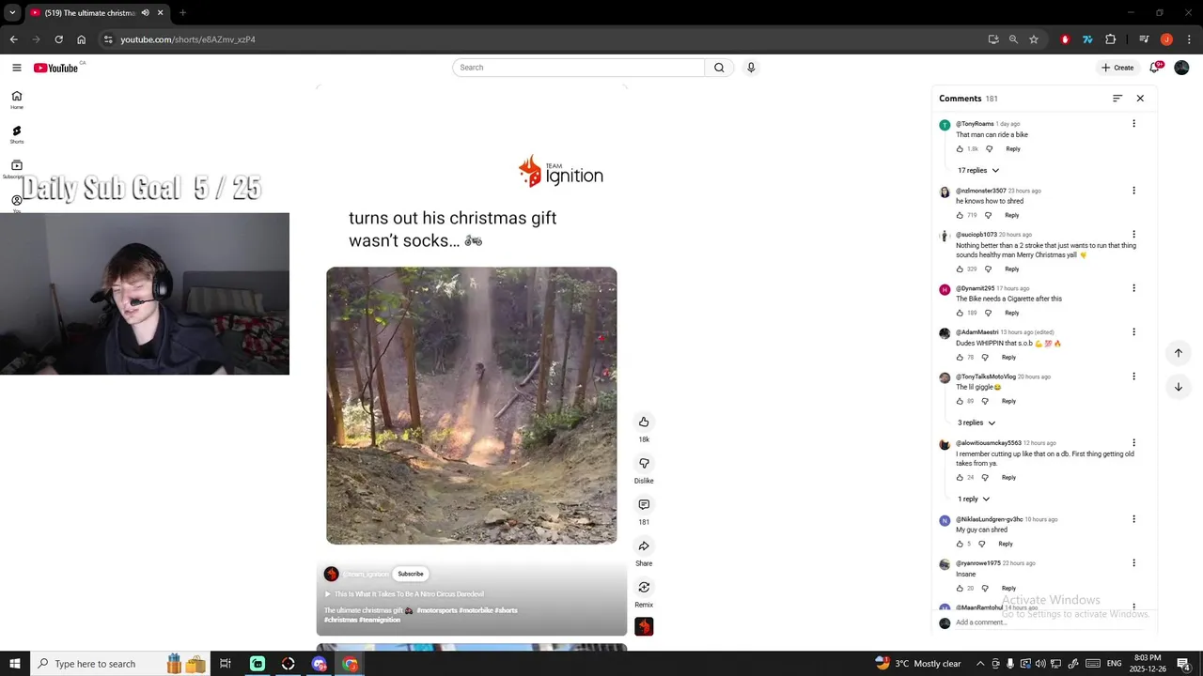The height and width of the screenshot is (676, 1203).
Task: Like the AdamMaestri comment
Action: [x=960, y=357]
